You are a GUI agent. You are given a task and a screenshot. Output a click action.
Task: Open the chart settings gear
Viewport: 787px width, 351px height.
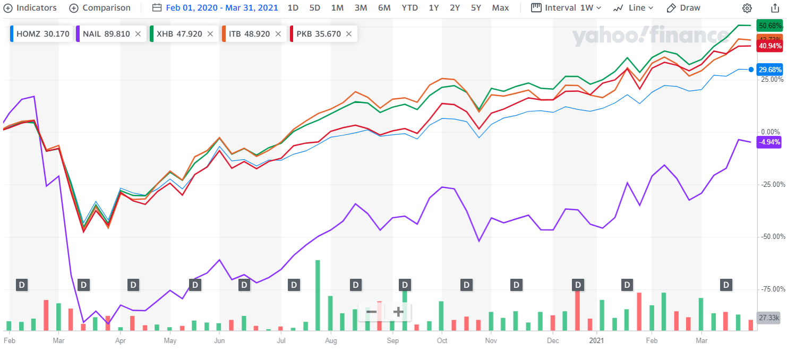747,8
